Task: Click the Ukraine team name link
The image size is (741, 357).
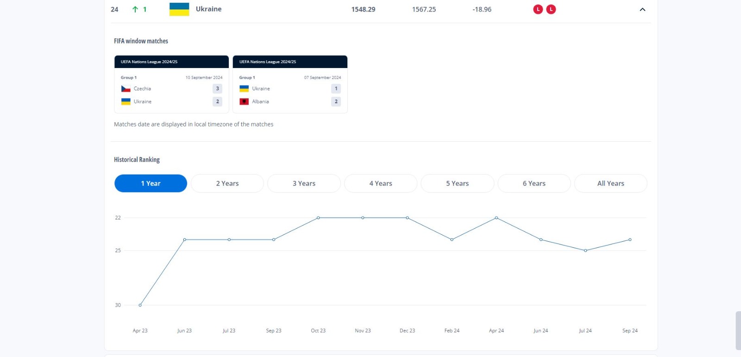Action: click(208, 9)
